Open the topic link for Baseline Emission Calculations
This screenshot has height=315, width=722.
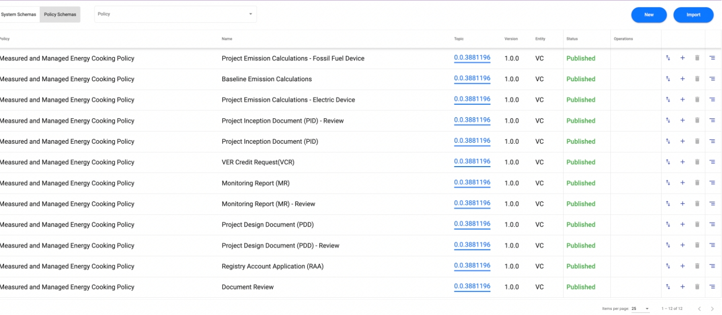[x=472, y=78]
